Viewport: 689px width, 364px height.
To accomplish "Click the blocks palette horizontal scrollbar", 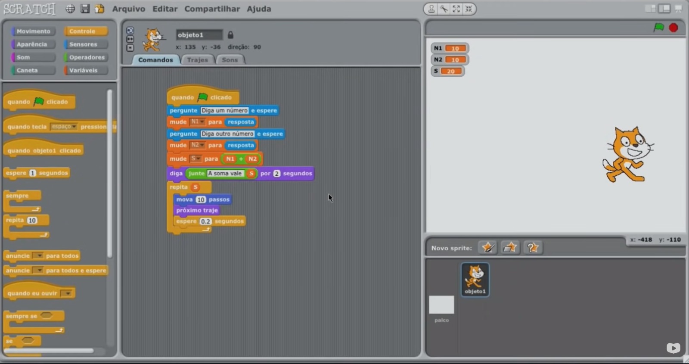I will (49, 351).
